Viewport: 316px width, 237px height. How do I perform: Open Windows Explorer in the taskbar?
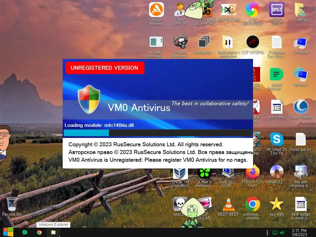click(53, 232)
